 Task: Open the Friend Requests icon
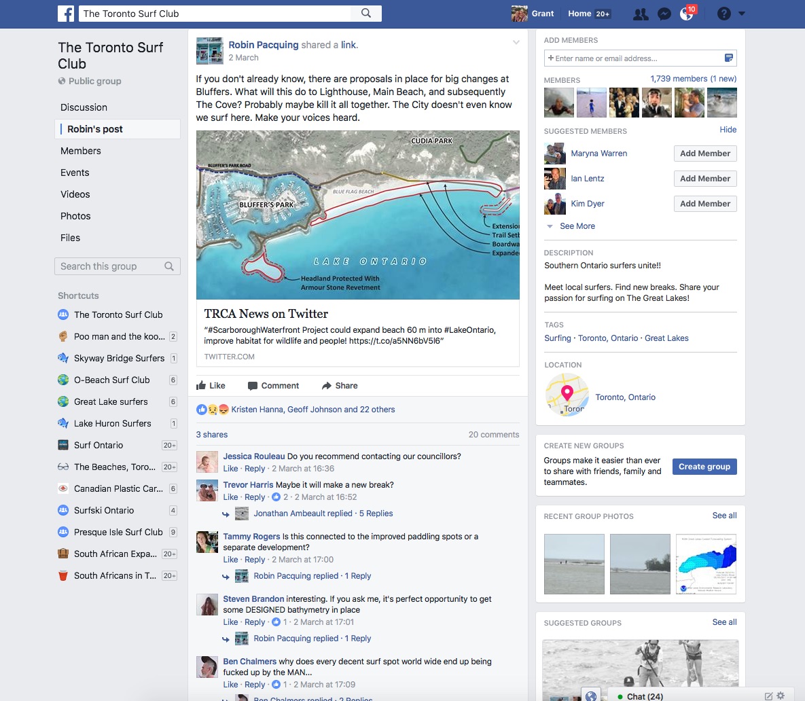(x=640, y=14)
